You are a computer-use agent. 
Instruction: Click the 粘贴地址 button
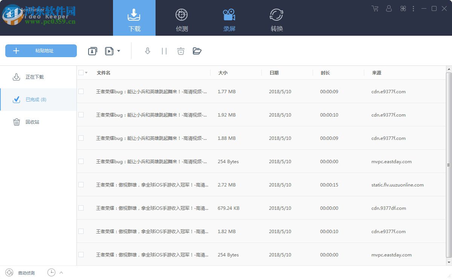coord(41,50)
